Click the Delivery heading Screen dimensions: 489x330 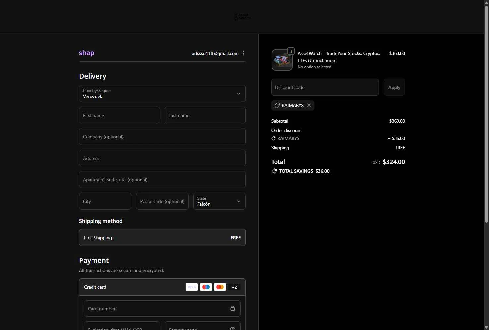(x=92, y=76)
